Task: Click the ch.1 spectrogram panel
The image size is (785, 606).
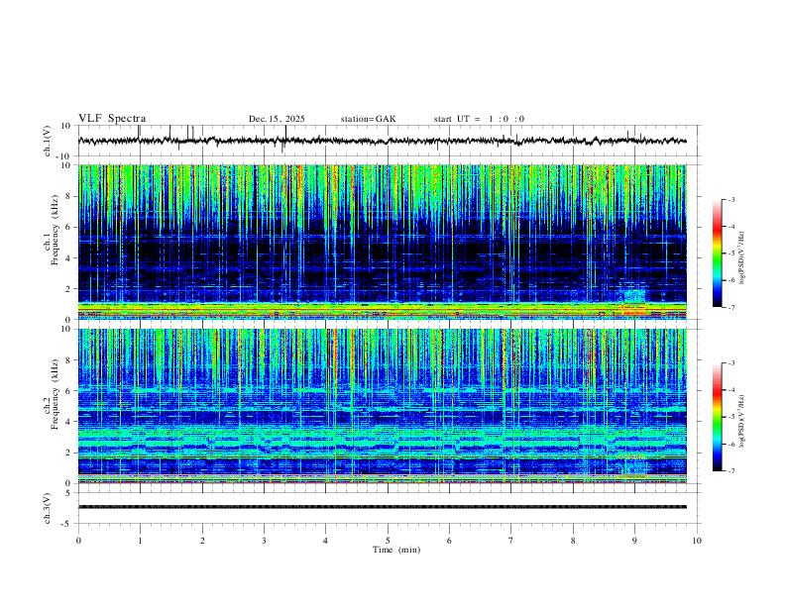Action: [382, 242]
